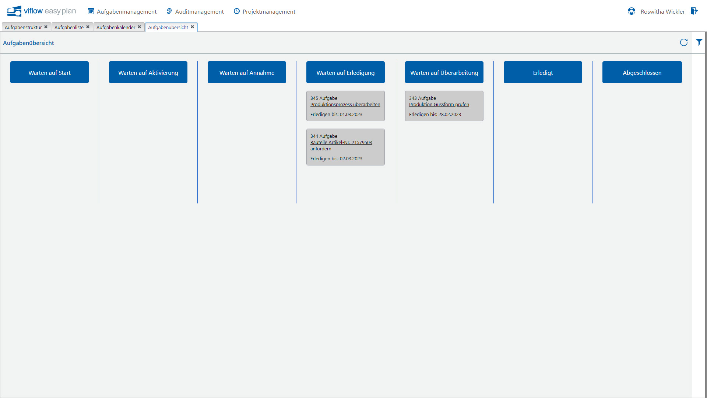
Task: Select the Aufgabenmanagement calendar icon
Action: pyautogui.click(x=91, y=11)
